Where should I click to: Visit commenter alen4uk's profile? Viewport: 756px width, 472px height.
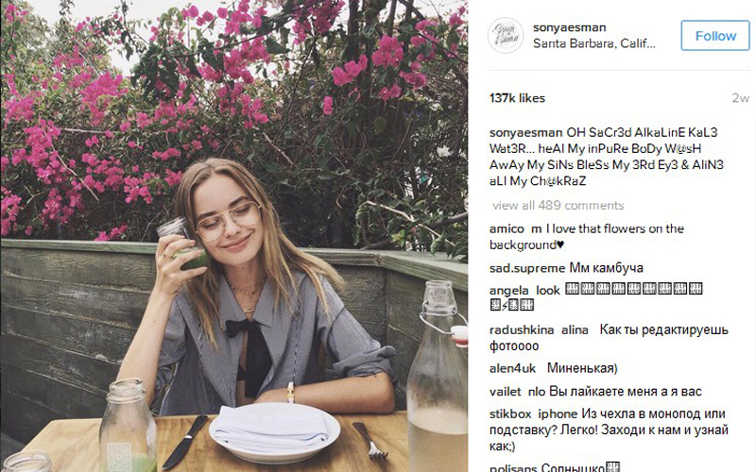(x=512, y=368)
